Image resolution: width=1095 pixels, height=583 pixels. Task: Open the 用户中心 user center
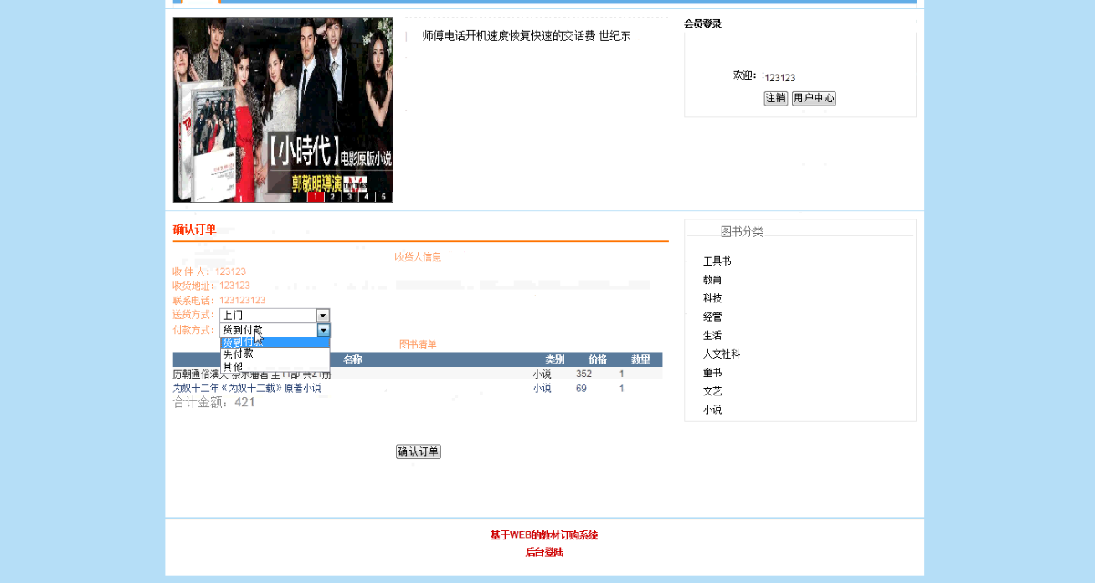[x=814, y=98]
